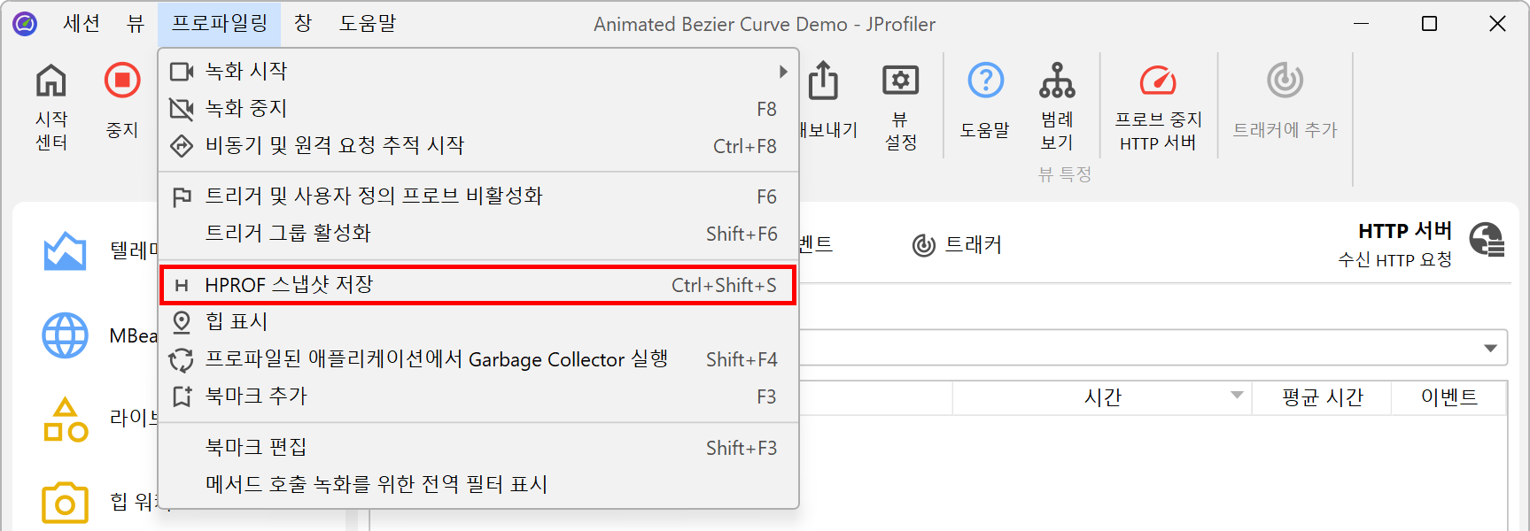Click the Start Center home icon
This screenshot has width=1530, height=531.
50,81
